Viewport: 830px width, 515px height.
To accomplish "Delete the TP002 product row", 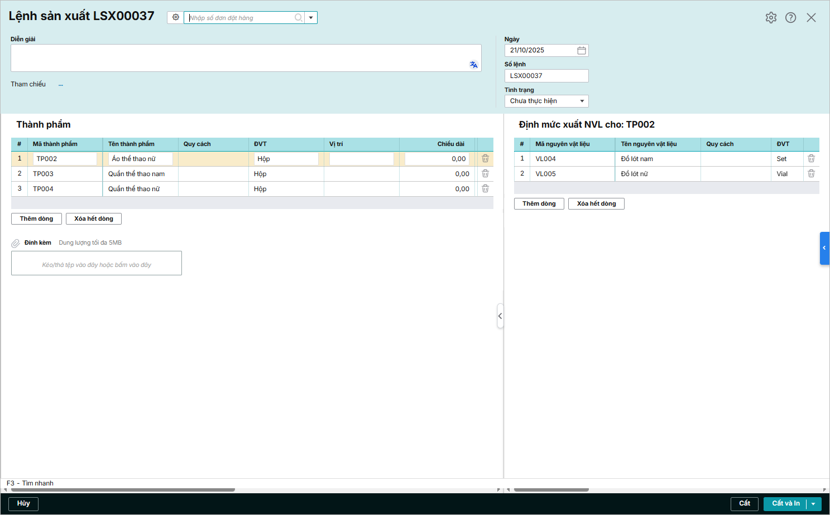I will coord(485,159).
